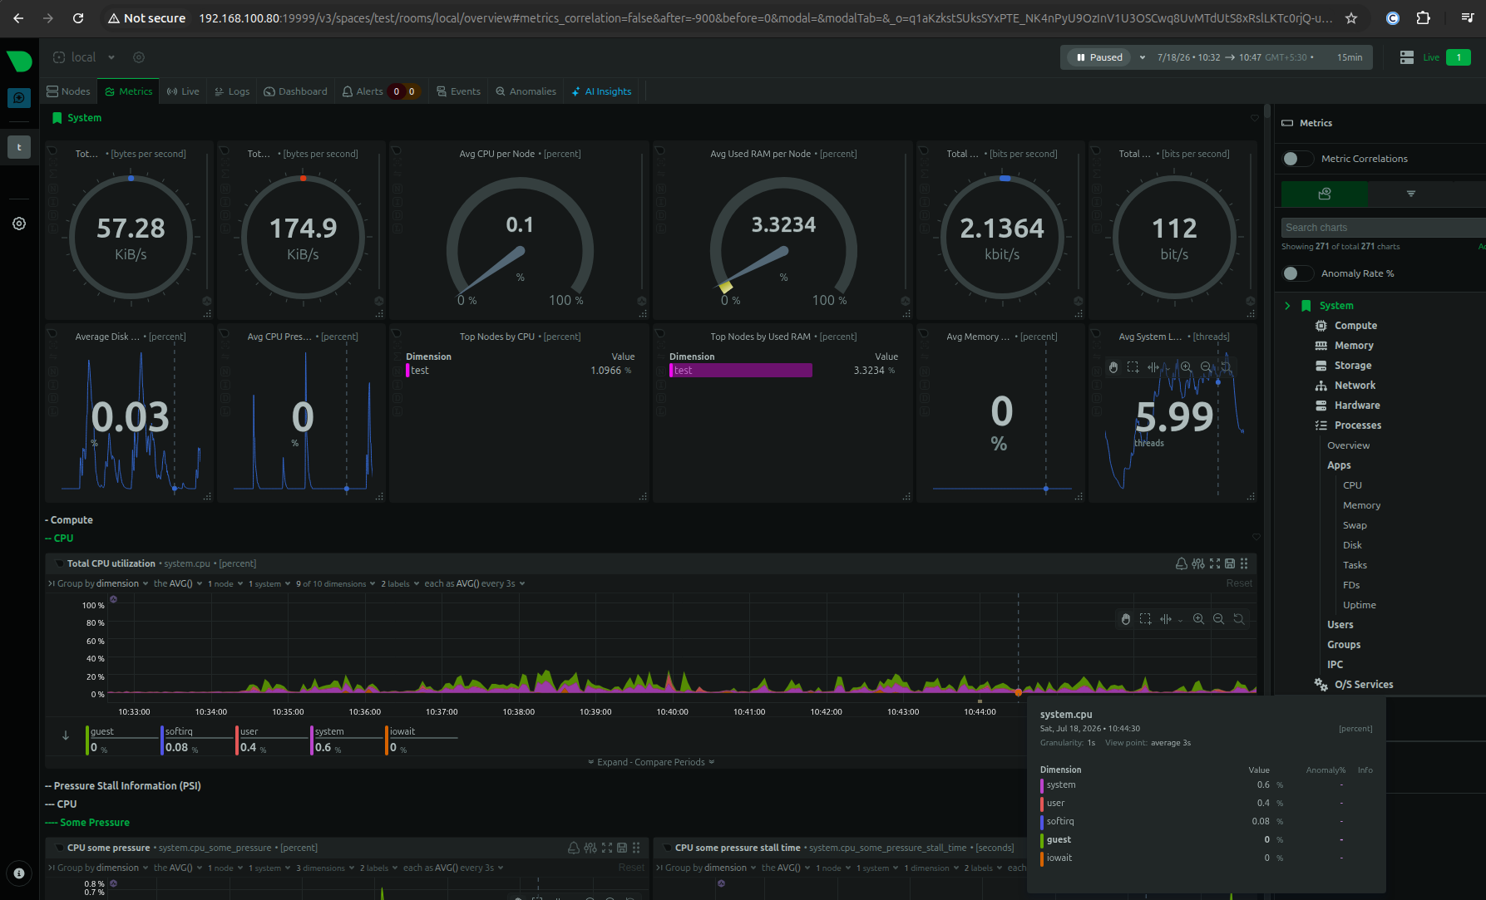
Task: Open settings gear in the left sidebar
Action: click(19, 224)
